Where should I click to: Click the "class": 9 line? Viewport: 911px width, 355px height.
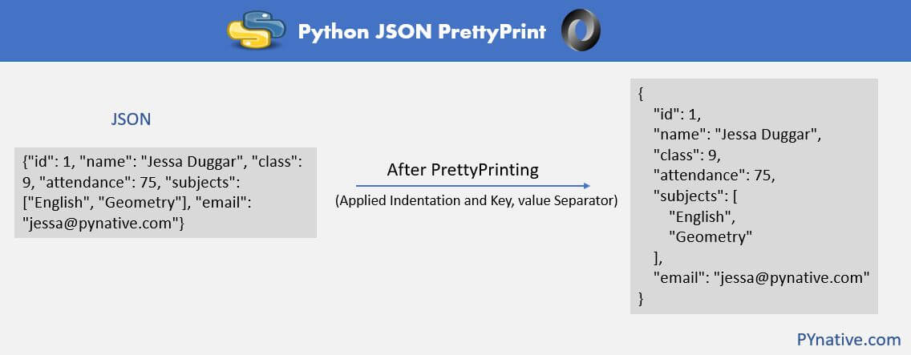point(691,155)
